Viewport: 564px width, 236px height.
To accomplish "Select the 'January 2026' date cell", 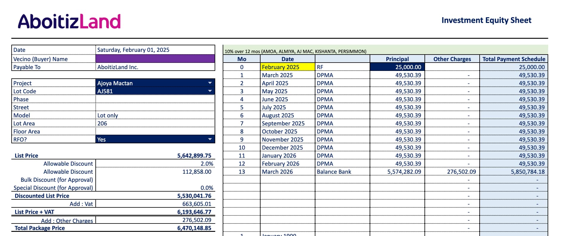I will [x=287, y=156].
